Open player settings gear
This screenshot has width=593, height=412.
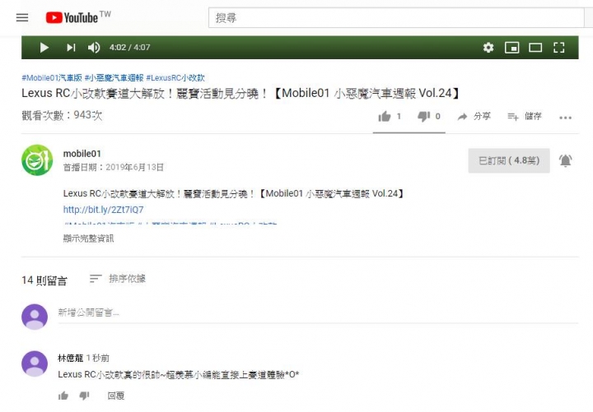488,48
